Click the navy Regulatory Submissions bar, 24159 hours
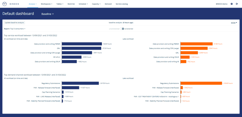This screenshot has height=117, width=242. (80, 83)
